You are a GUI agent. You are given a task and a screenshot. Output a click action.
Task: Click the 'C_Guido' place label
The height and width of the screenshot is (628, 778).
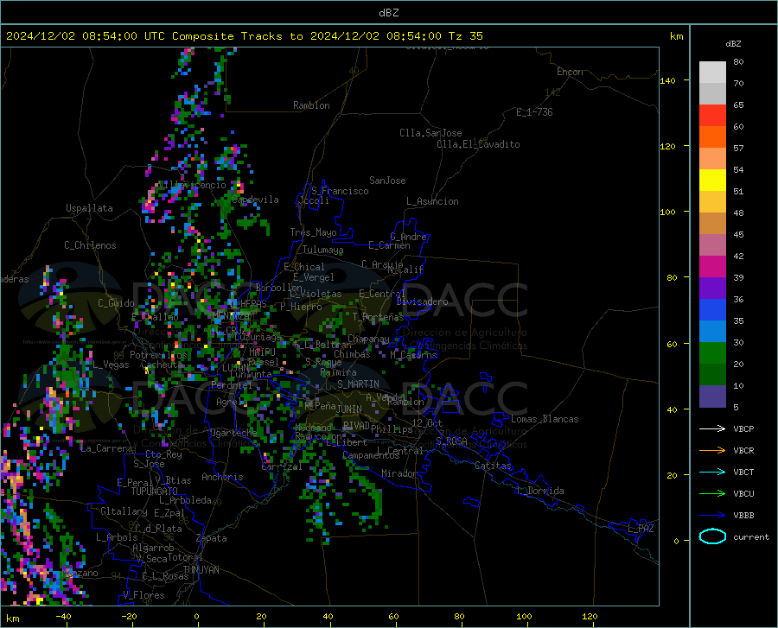116,303
